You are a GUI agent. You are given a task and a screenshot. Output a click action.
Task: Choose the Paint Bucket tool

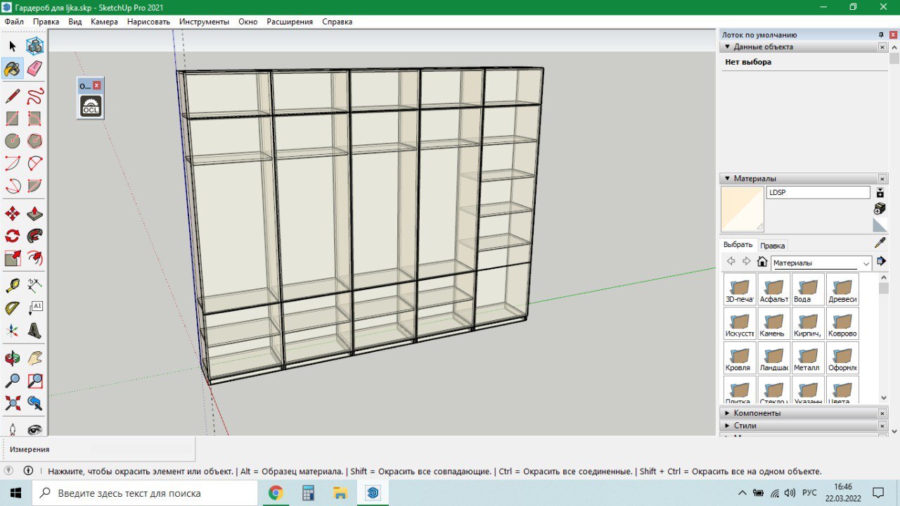(12, 69)
